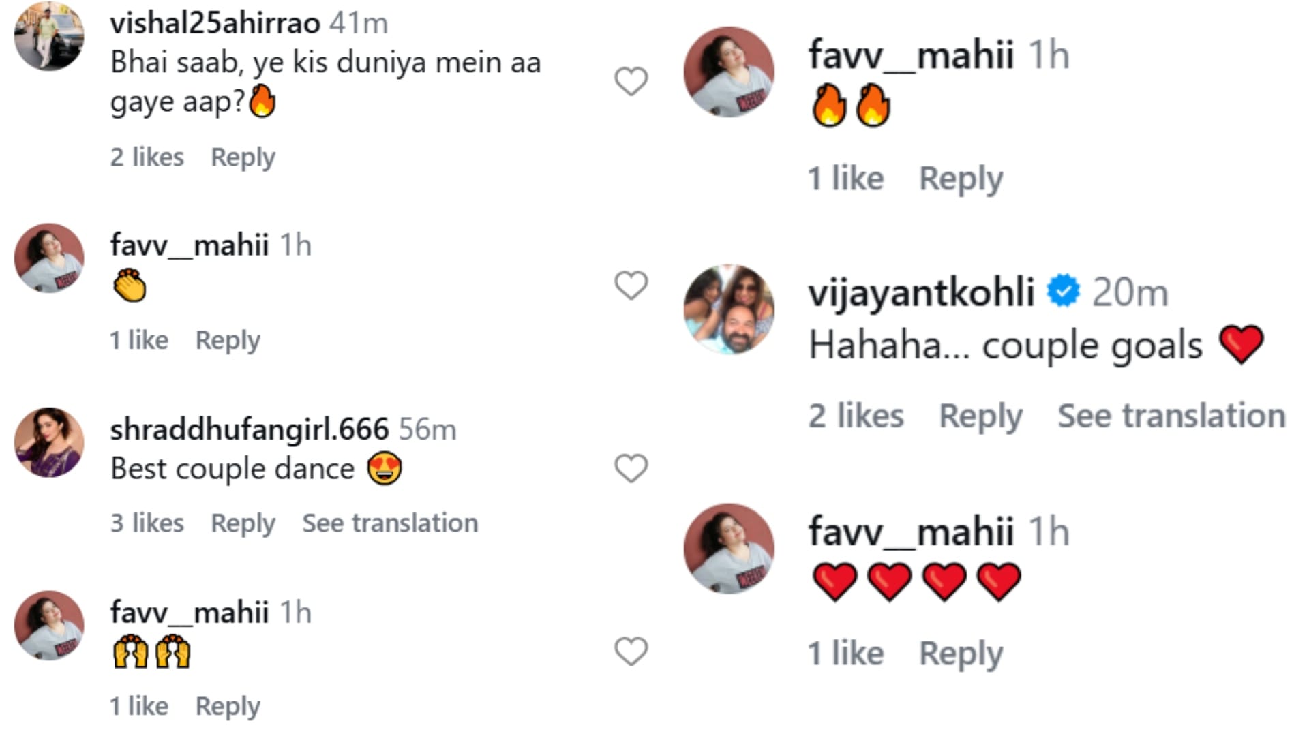Reply to favv__mahii's four hearts comment
This screenshot has height=736, width=1309.
[x=961, y=654]
